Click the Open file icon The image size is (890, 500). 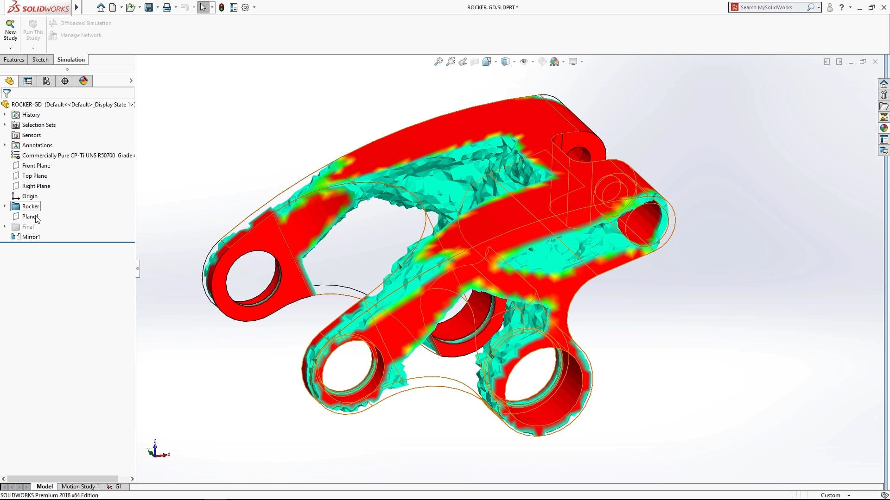coord(130,7)
